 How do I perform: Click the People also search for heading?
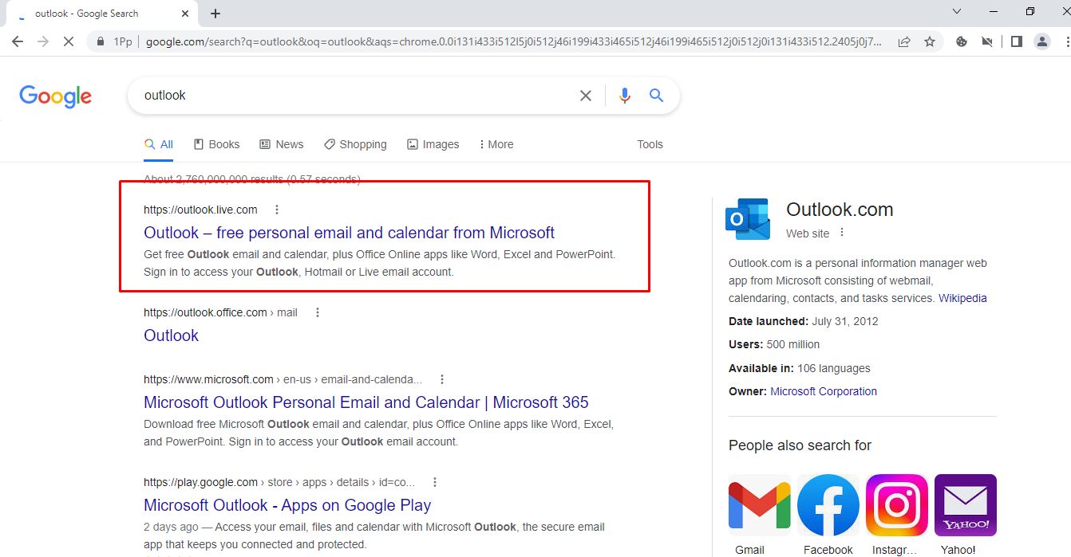click(800, 445)
